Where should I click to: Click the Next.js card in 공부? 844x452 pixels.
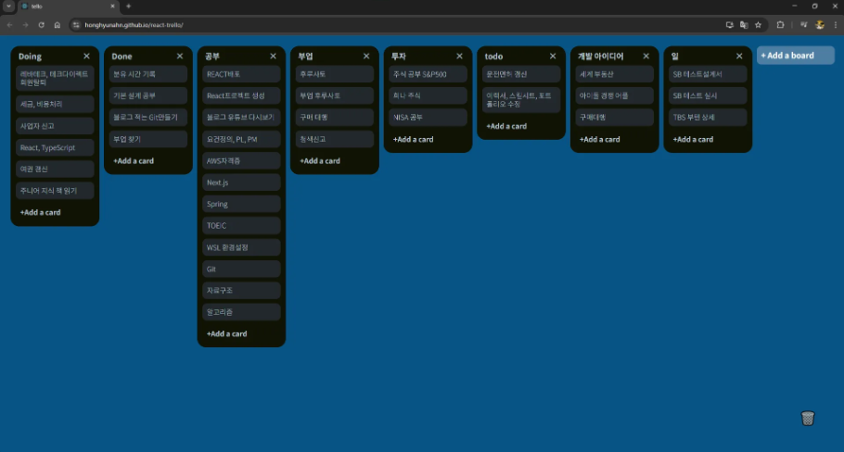241,182
